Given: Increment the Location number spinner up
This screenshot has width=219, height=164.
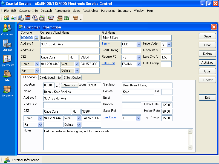Looking at the screenshot, I should pyautogui.click(x=57, y=84).
